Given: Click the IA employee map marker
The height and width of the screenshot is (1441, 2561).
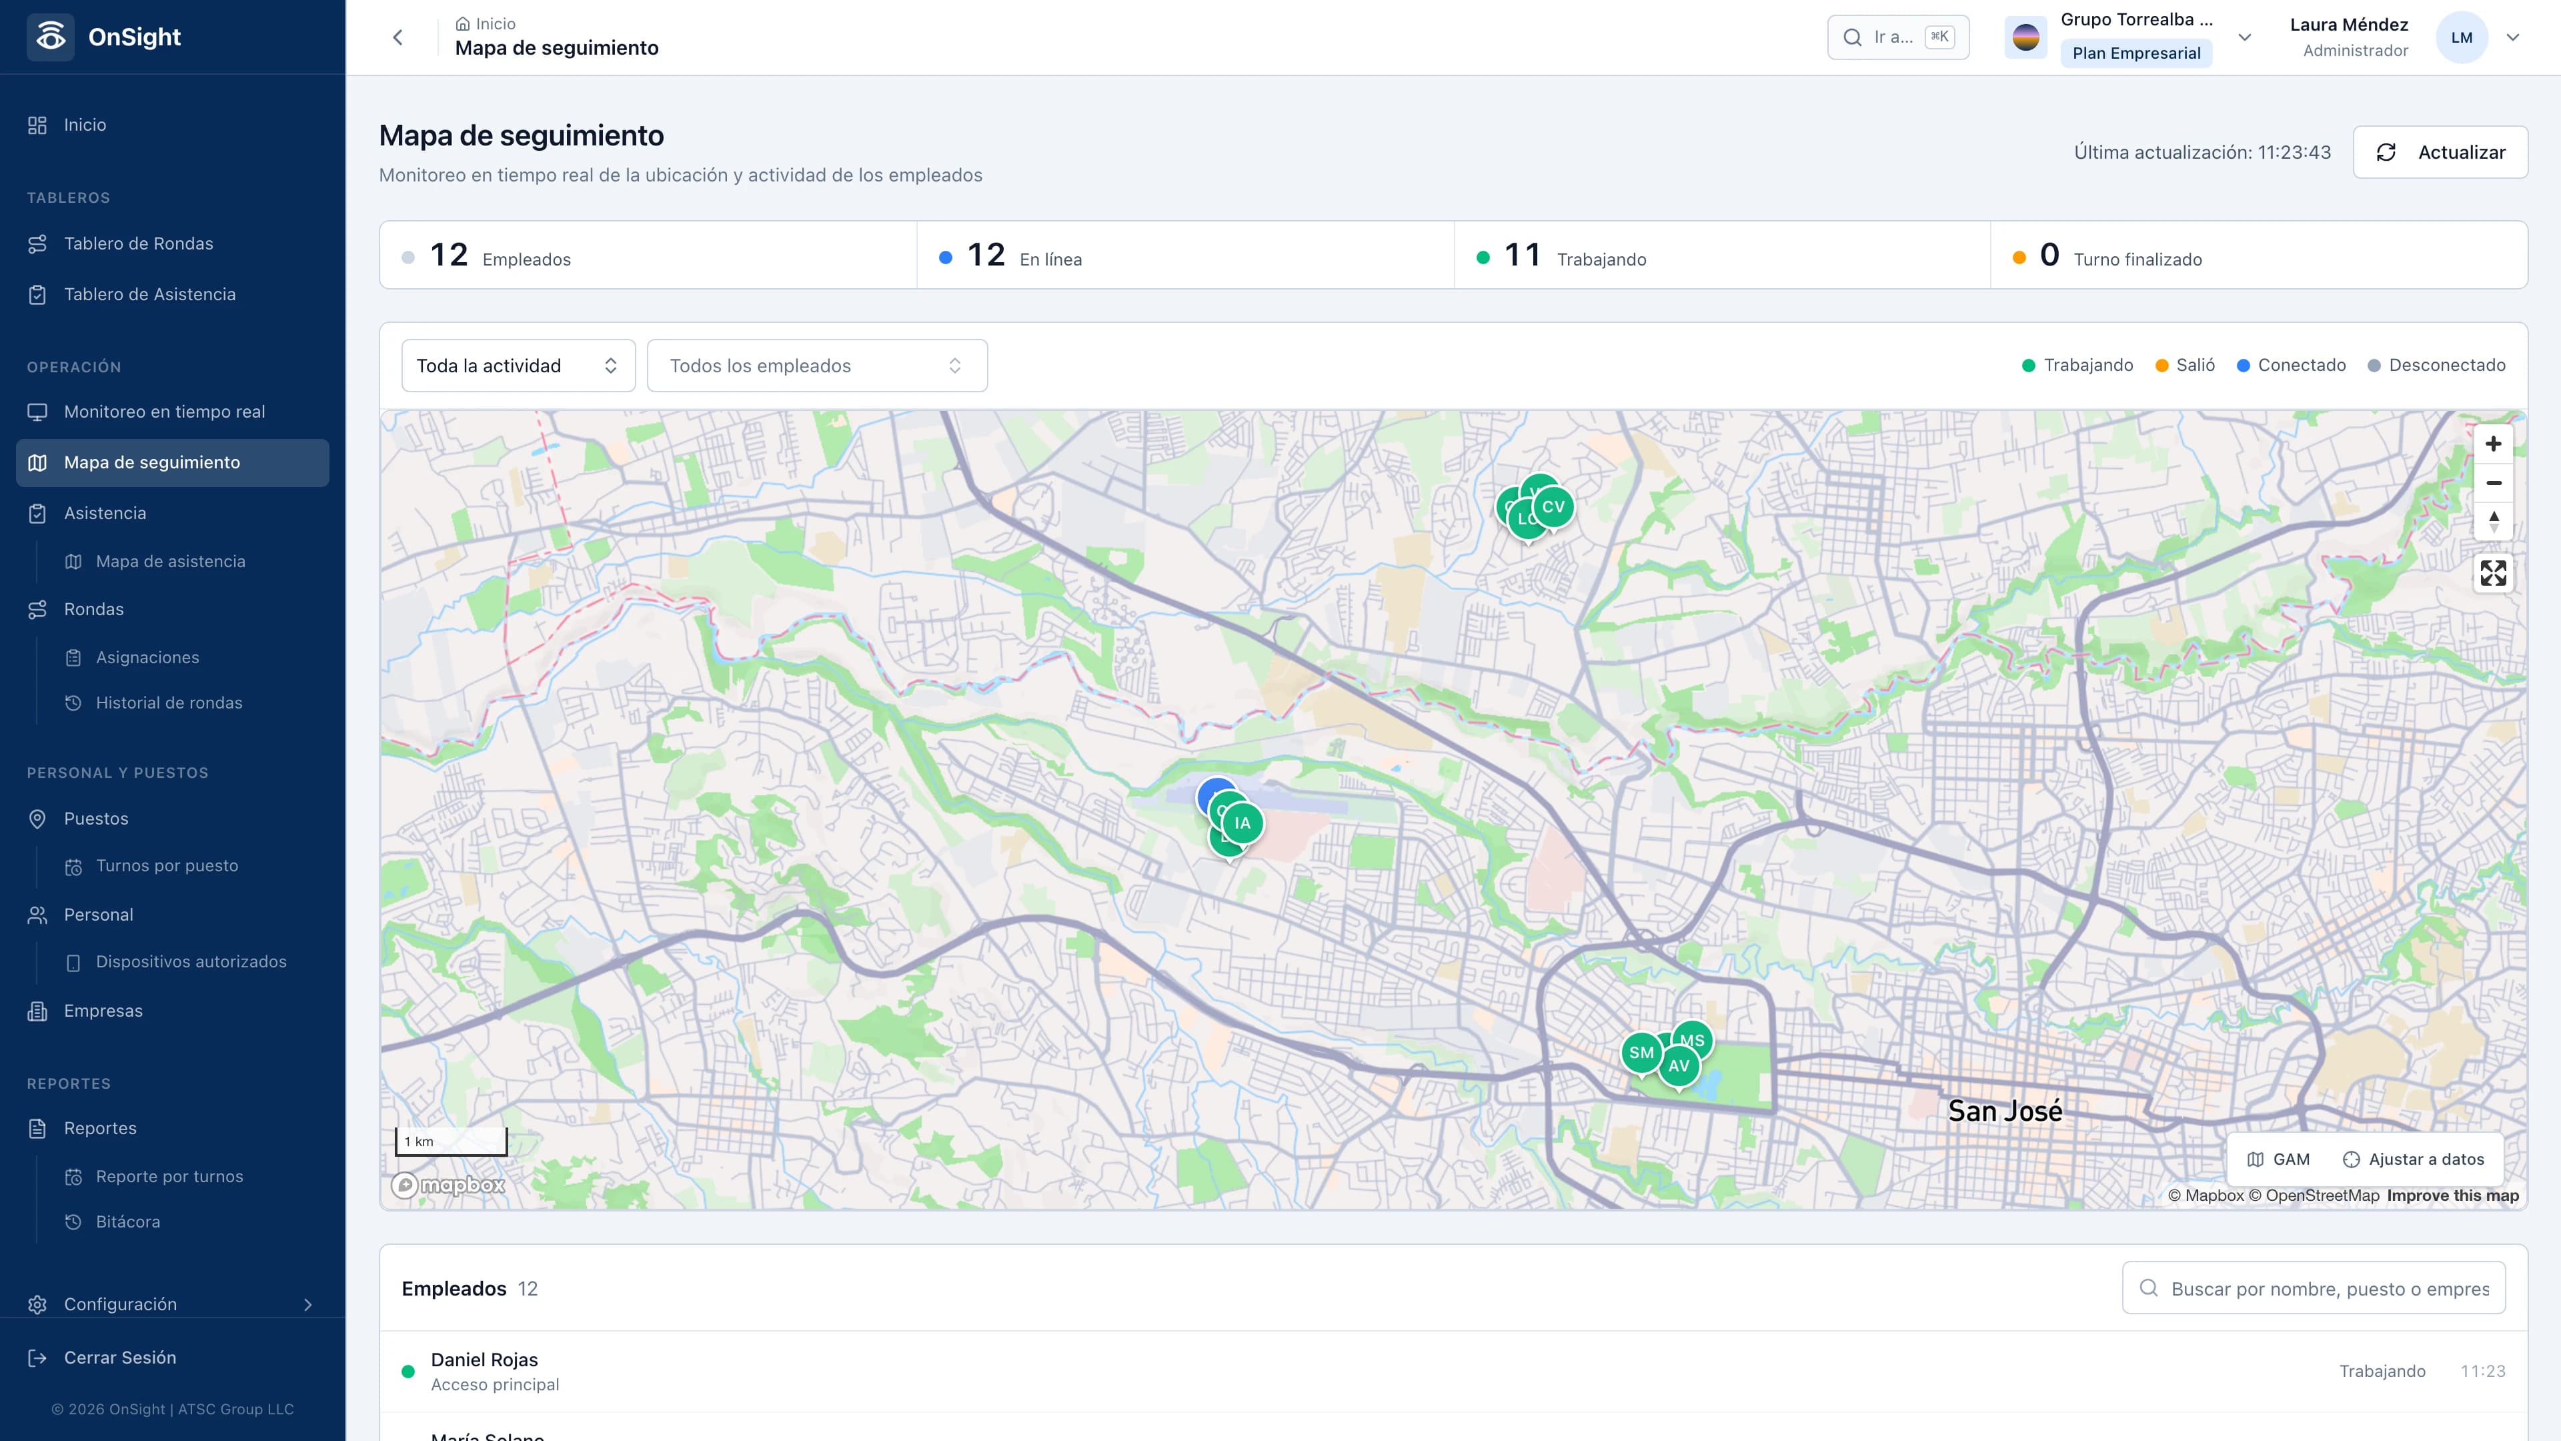Looking at the screenshot, I should pos(1242,823).
